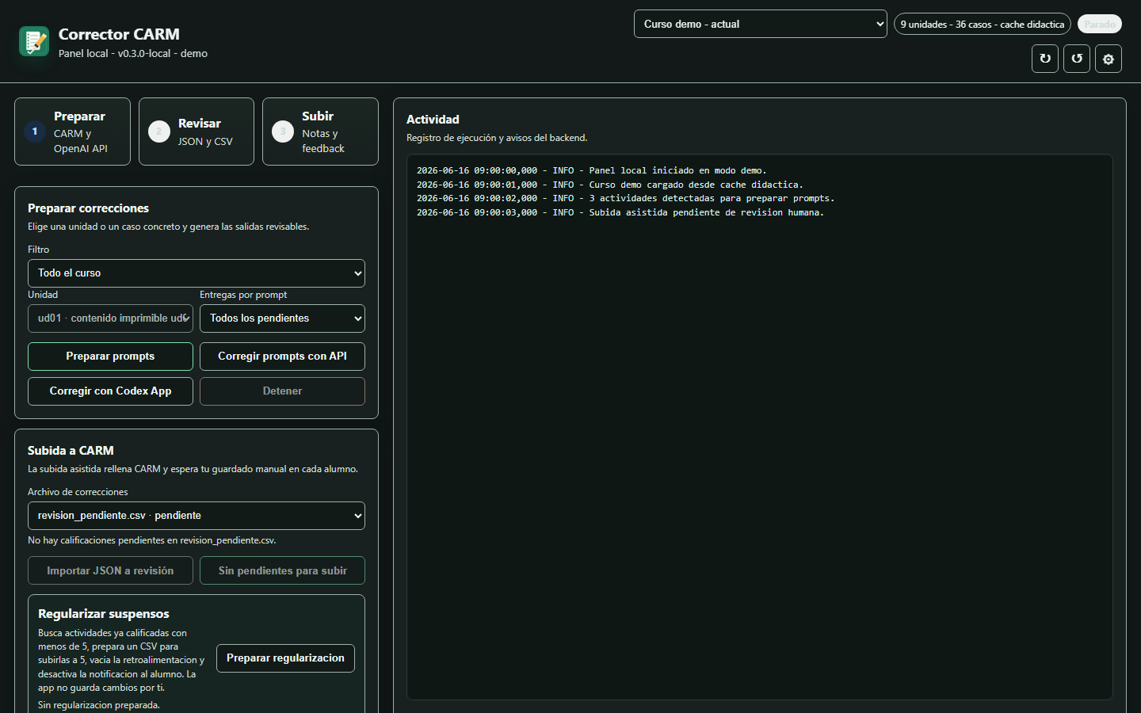Click the 'Archivo de correcciones' label

click(x=78, y=492)
